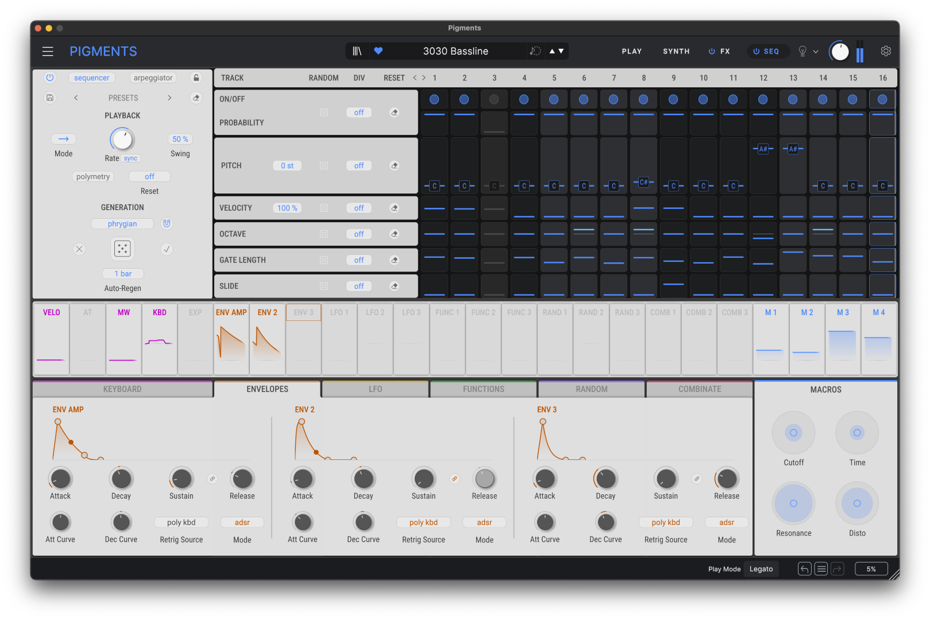This screenshot has height=620, width=930.
Task: Open the phrygian scale dropdown
Action: (122, 223)
